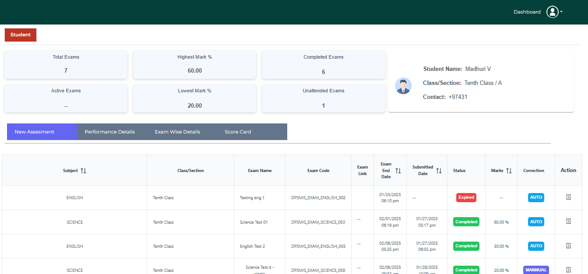Screen dimensions: 588x274
Task: Click Completed badge for English Test 2
Action: point(466,246)
